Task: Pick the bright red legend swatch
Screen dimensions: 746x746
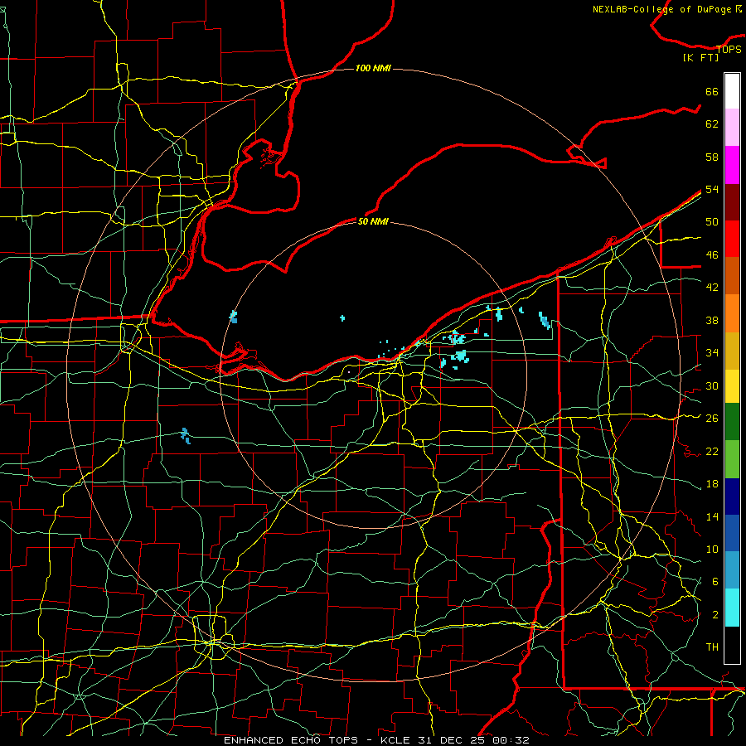Action: click(732, 239)
